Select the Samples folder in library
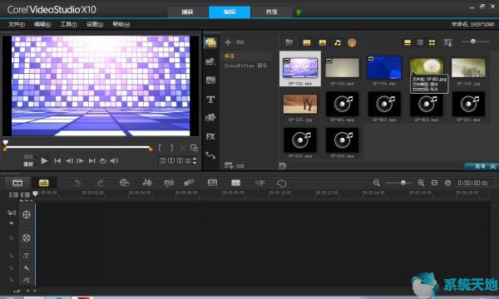 pyautogui.click(x=230, y=56)
